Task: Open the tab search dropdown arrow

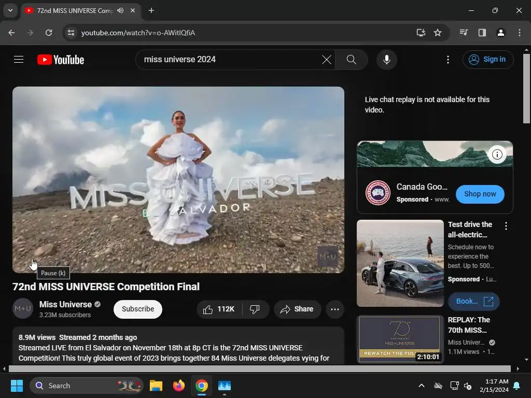Action: click(x=10, y=10)
